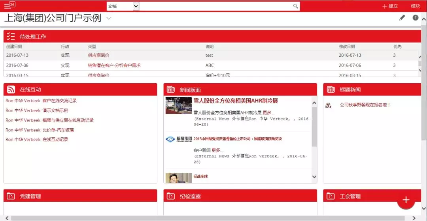Open the 模块 menu

click(415, 6)
